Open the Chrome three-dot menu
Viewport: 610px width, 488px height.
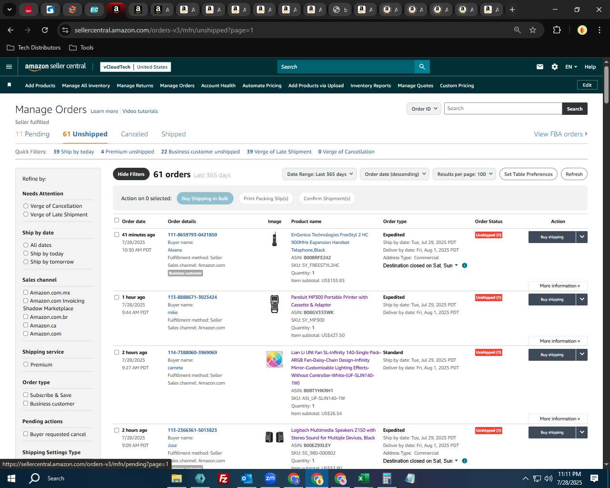coord(599,30)
